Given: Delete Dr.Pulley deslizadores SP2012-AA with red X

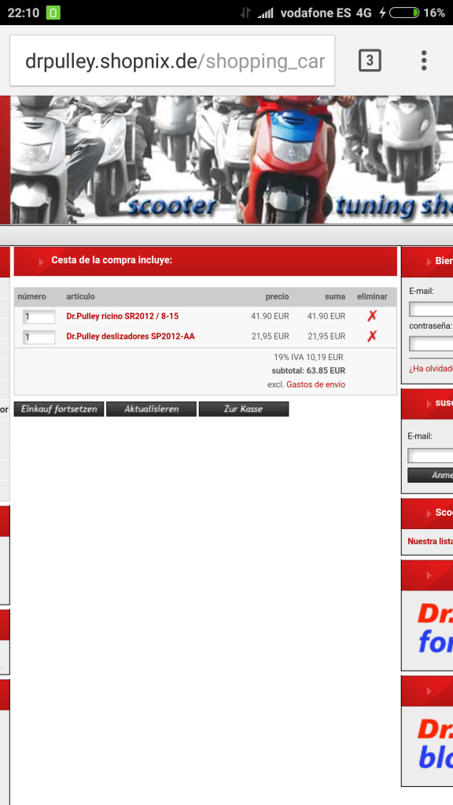Looking at the screenshot, I should pos(372,336).
